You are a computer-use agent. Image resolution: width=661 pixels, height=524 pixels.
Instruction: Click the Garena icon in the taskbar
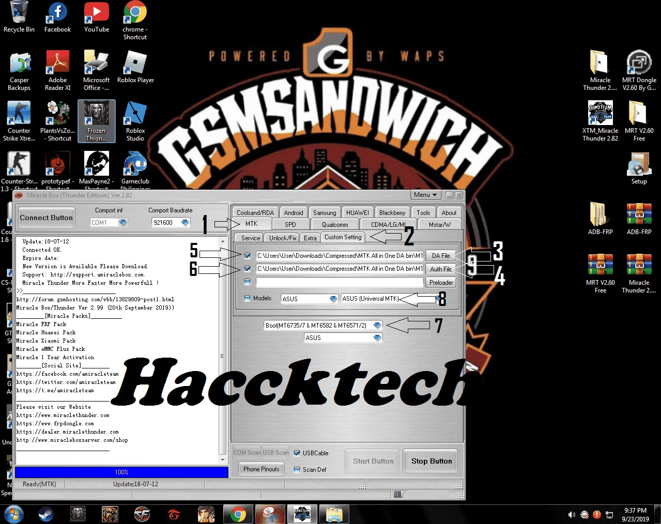click(x=174, y=514)
